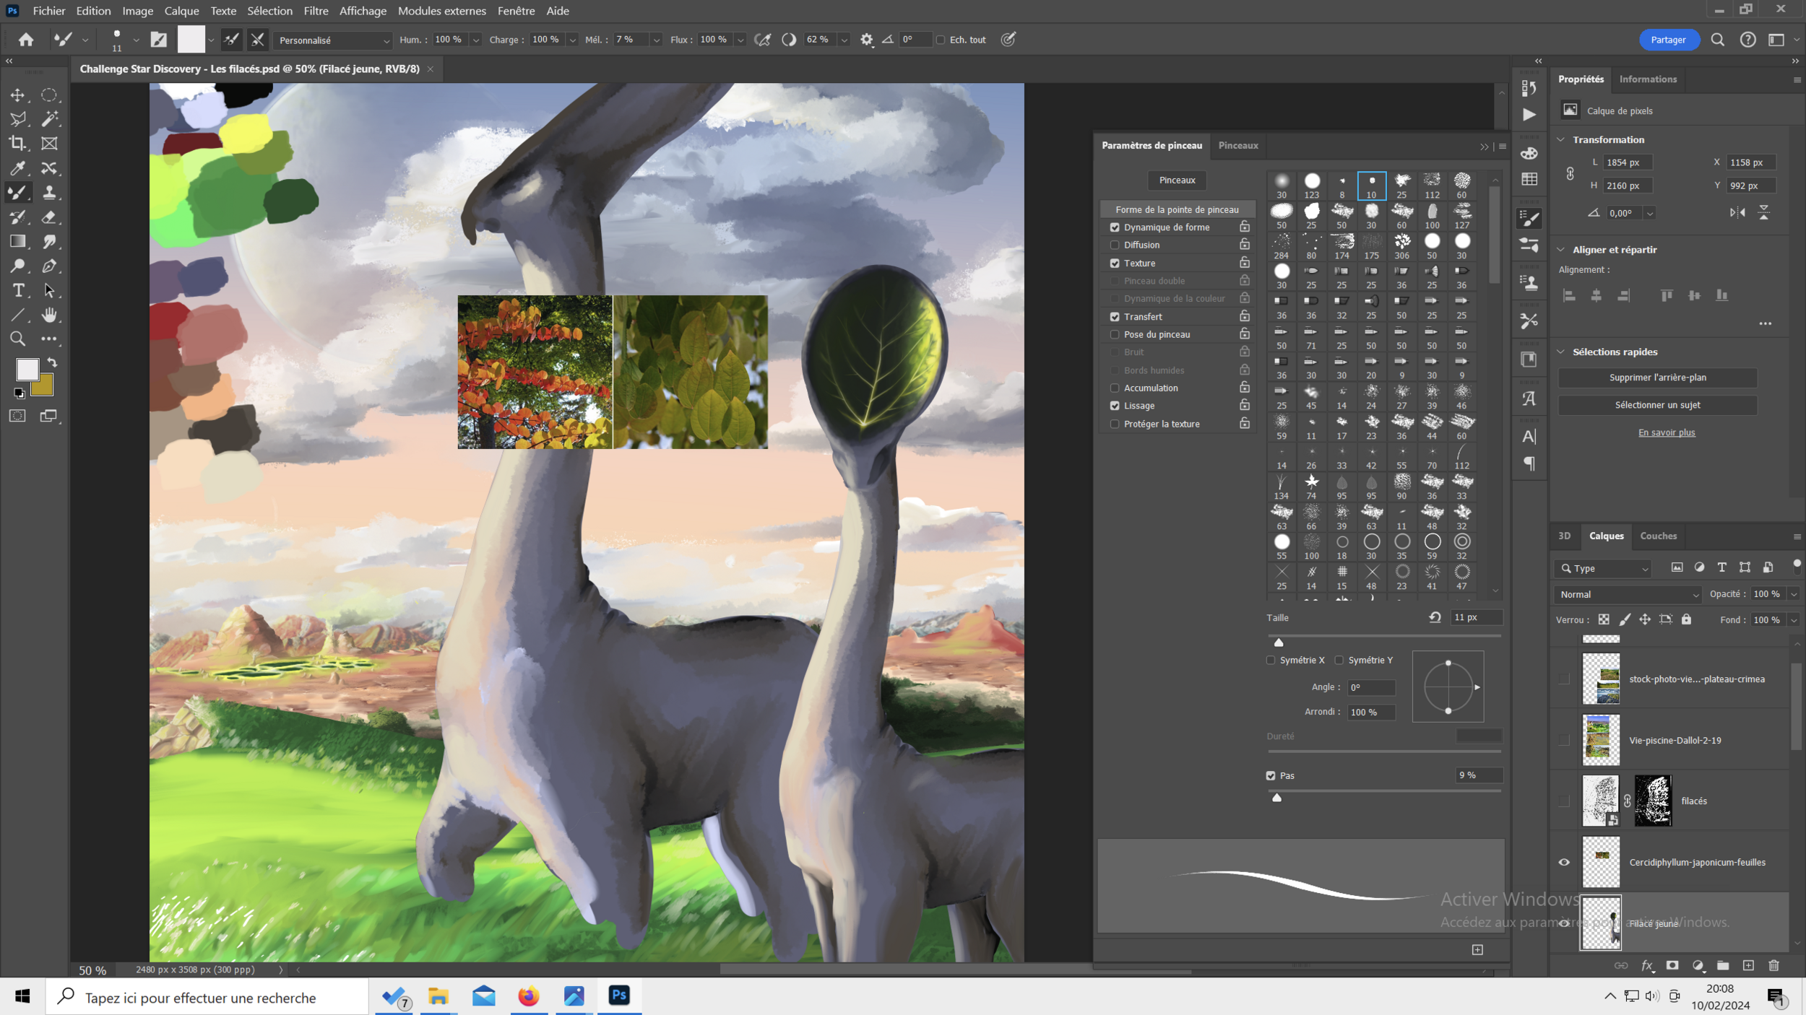Select the Horizontal Type tool
The height and width of the screenshot is (1015, 1806).
18,290
